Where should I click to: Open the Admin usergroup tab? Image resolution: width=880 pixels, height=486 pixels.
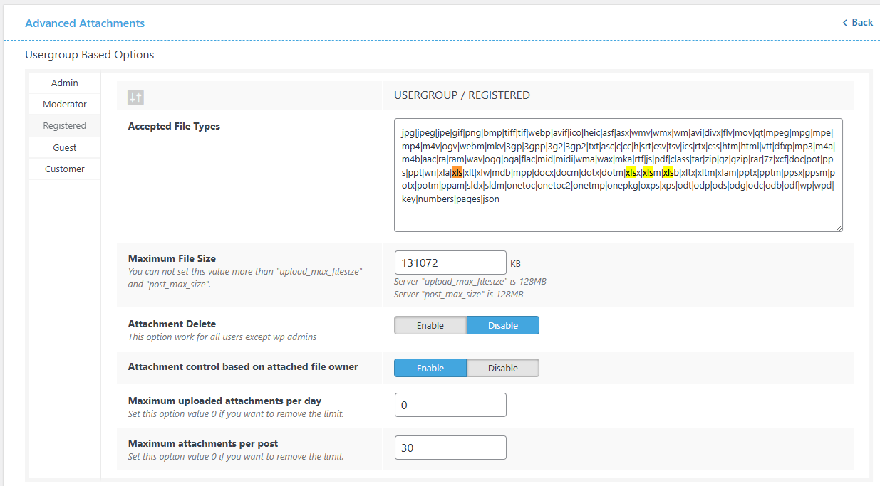pyautogui.click(x=64, y=83)
